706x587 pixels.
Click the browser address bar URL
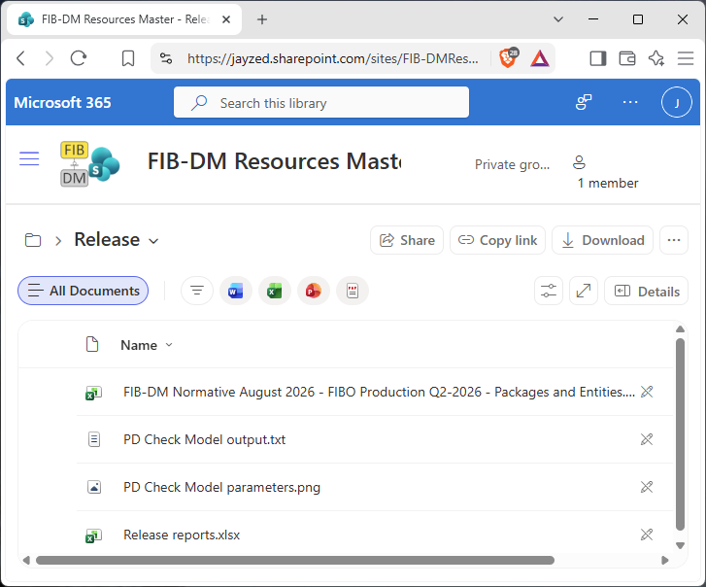click(333, 58)
